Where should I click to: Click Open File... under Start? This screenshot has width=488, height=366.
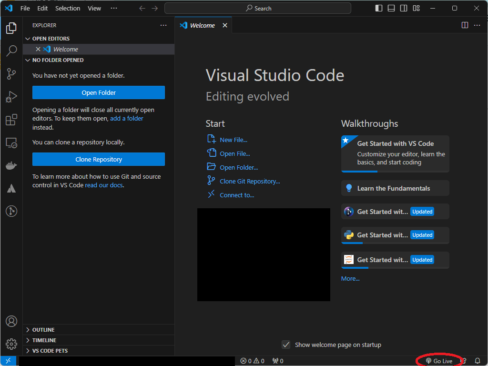[235, 154]
